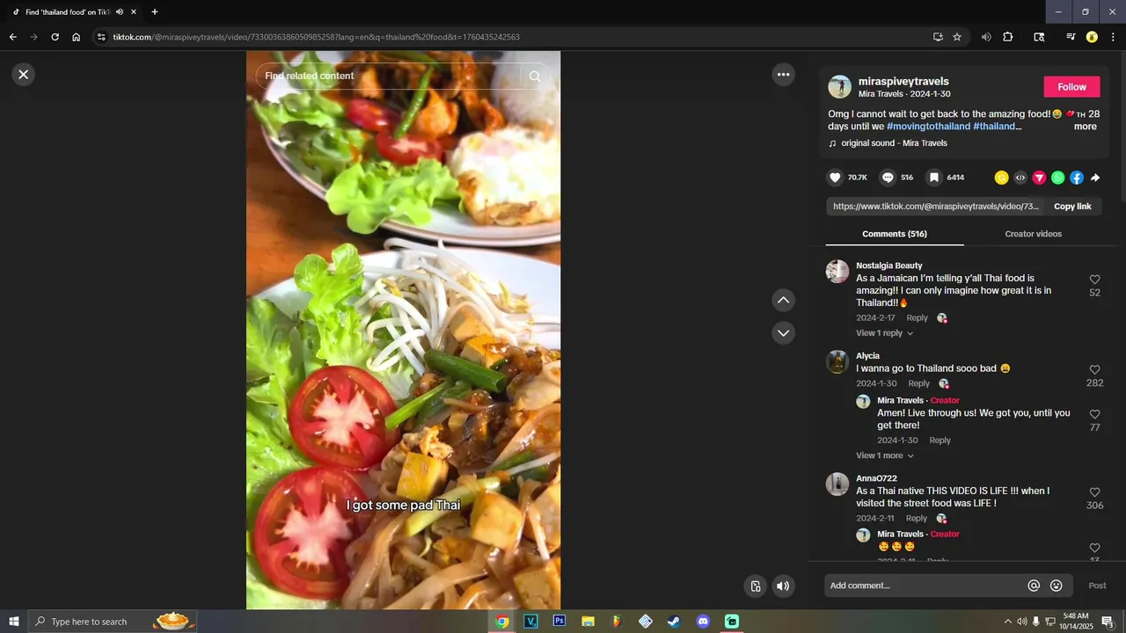
Task: Share video to WhatsApp
Action: tap(1057, 178)
